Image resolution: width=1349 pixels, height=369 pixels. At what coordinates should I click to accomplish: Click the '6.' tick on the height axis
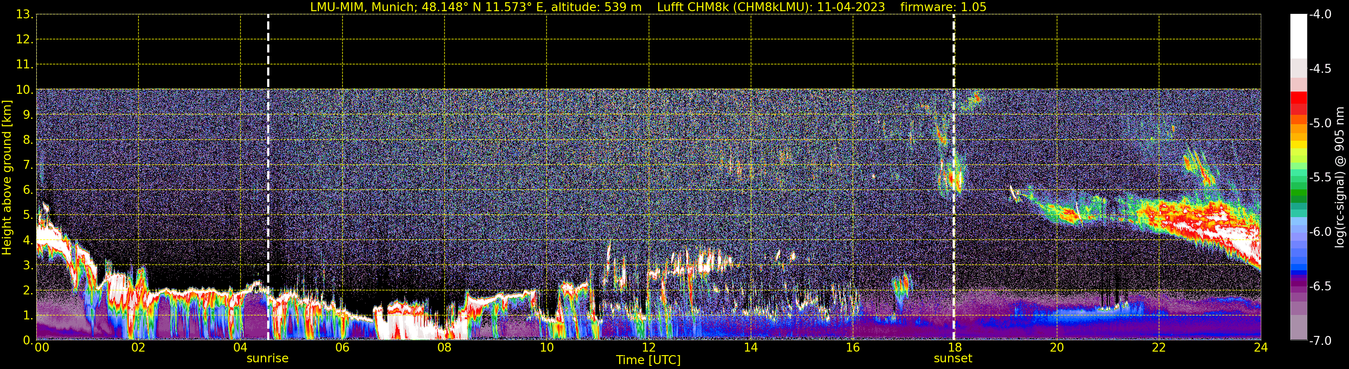pos(28,190)
